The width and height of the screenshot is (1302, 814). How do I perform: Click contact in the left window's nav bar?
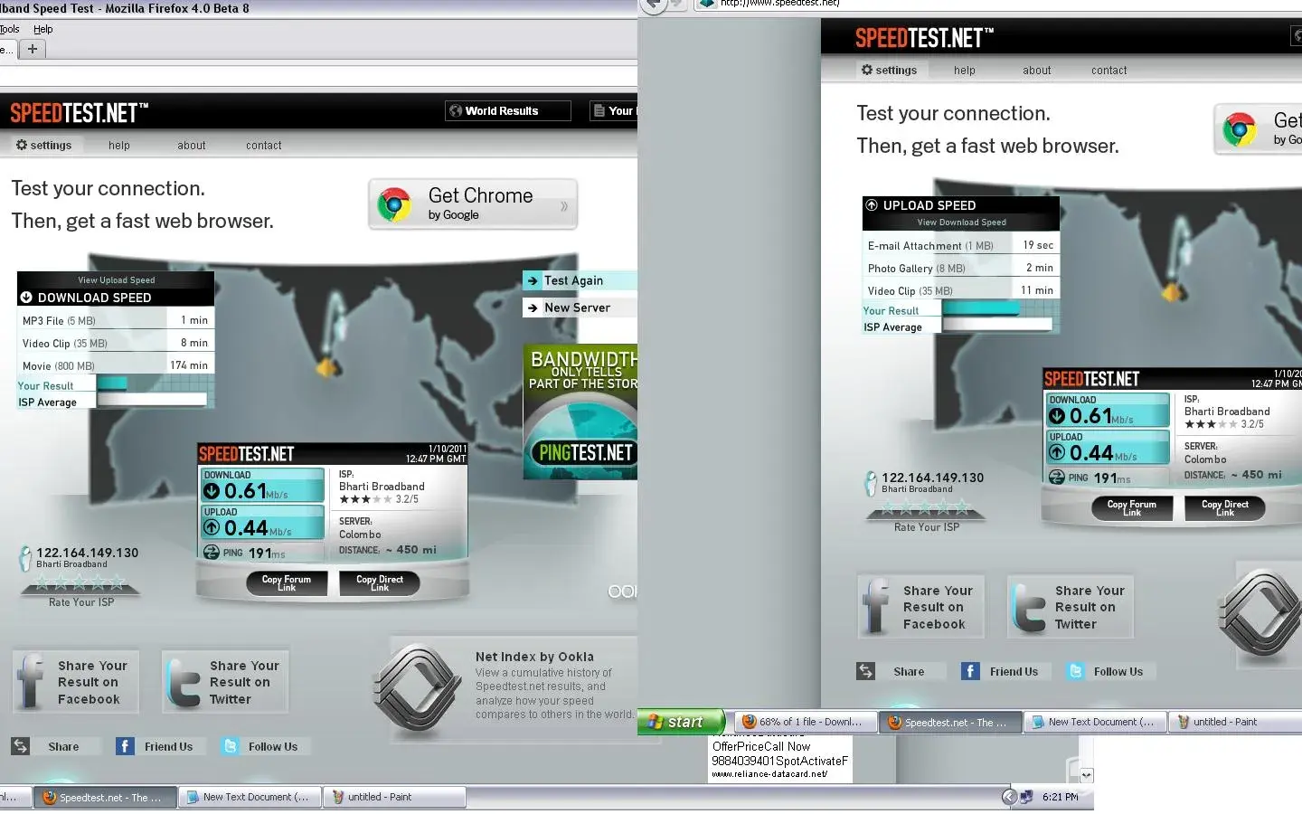[264, 145]
